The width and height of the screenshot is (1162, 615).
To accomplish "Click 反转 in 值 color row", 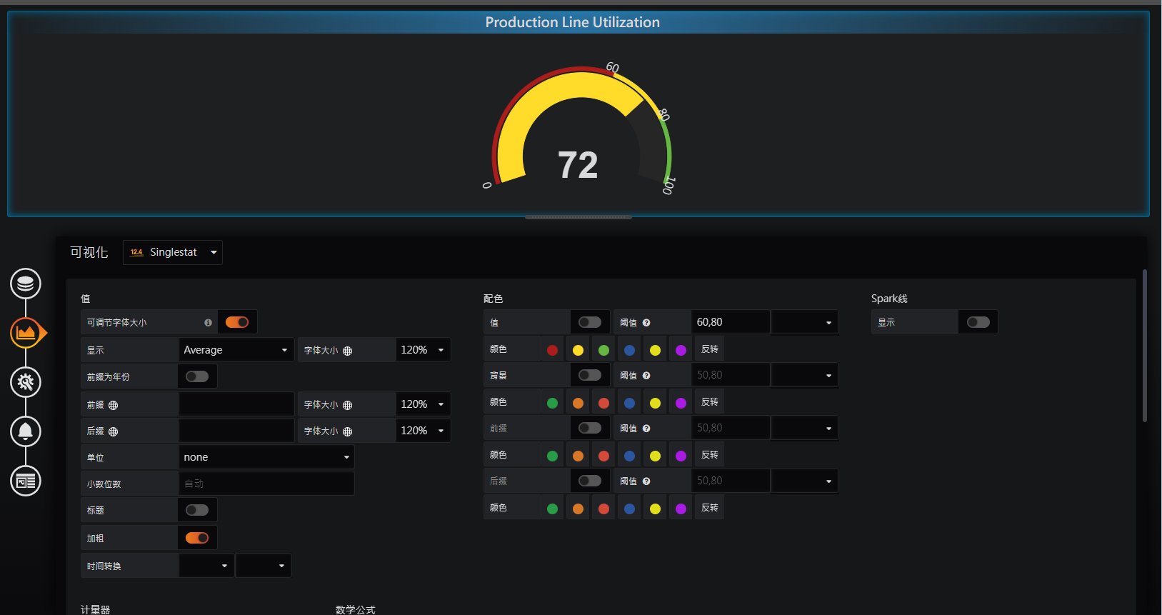I will tap(710, 349).
